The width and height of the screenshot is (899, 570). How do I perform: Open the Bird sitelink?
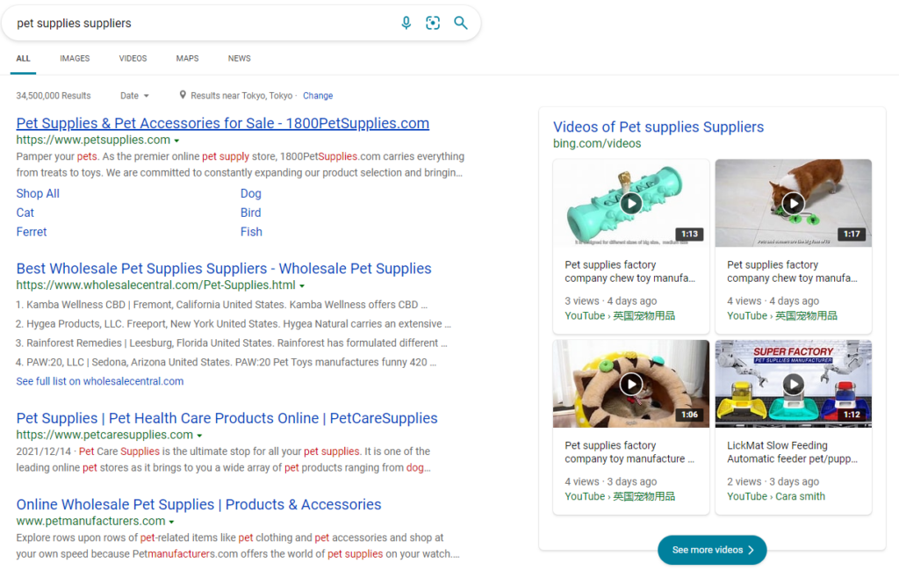(x=250, y=213)
